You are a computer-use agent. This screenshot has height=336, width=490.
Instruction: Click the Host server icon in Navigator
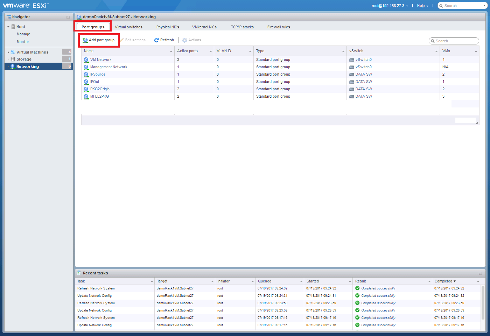(x=13, y=27)
